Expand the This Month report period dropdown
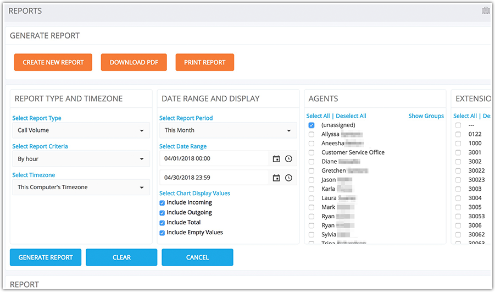Viewport: 495px width, 292px height. (x=227, y=130)
